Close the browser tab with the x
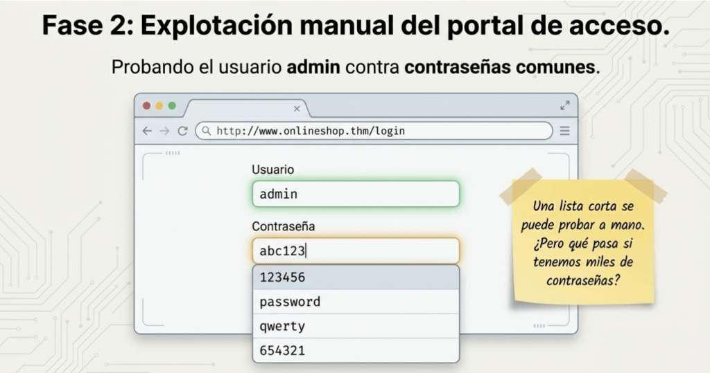 tap(297, 109)
